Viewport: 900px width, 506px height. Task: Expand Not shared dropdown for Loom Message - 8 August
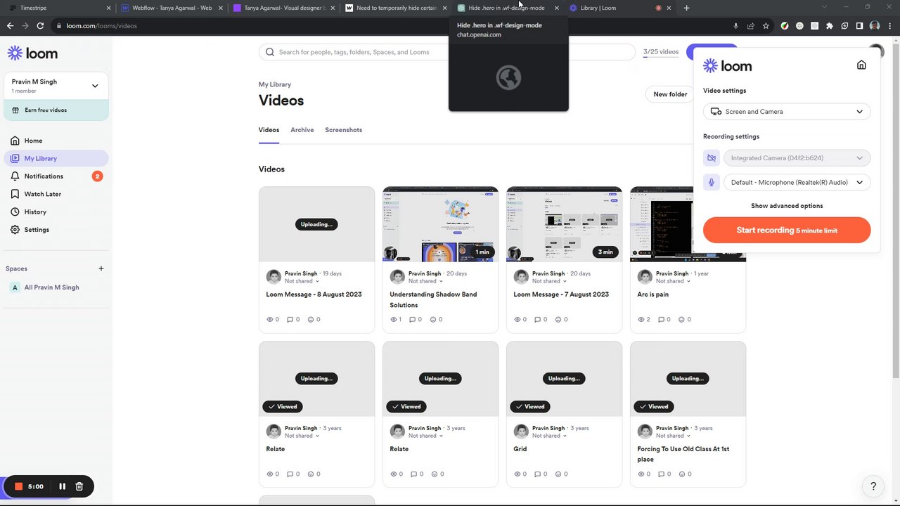click(x=302, y=281)
